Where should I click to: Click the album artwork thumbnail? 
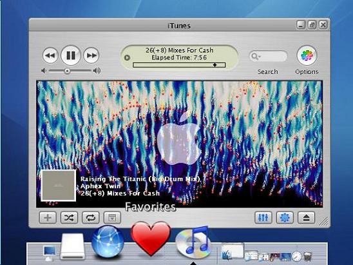point(59,186)
